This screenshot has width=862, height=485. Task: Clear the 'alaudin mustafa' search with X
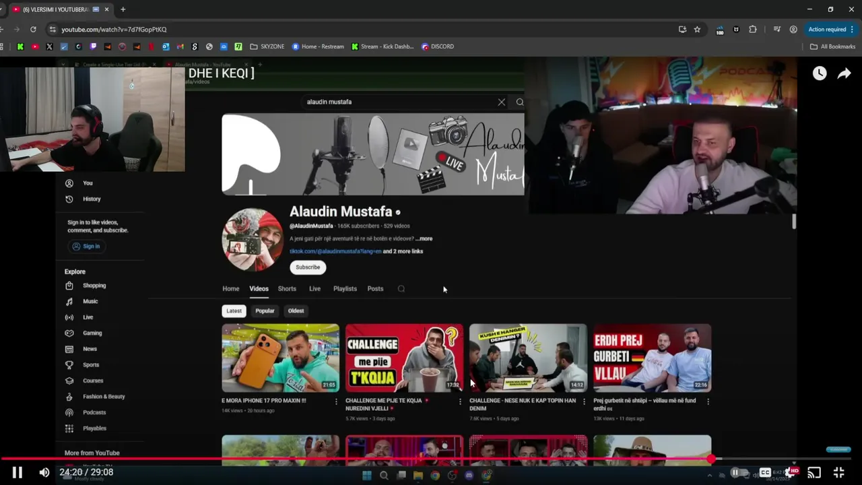pyautogui.click(x=501, y=102)
